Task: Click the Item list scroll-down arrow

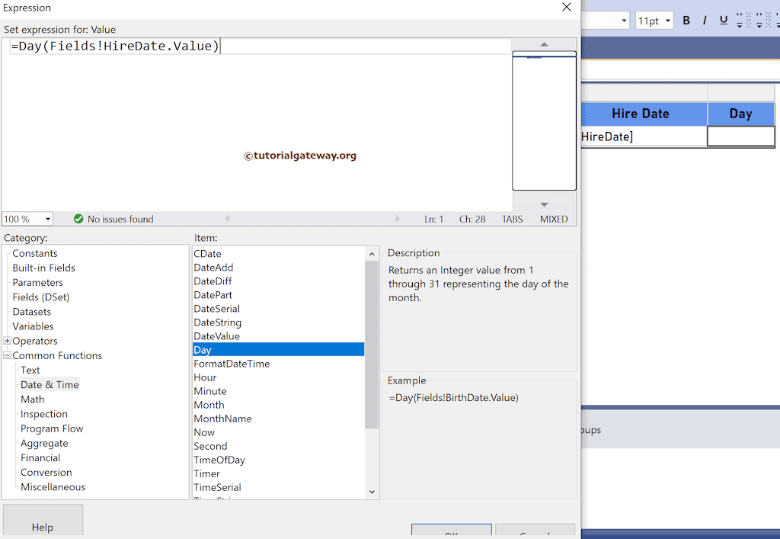Action: [372, 492]
